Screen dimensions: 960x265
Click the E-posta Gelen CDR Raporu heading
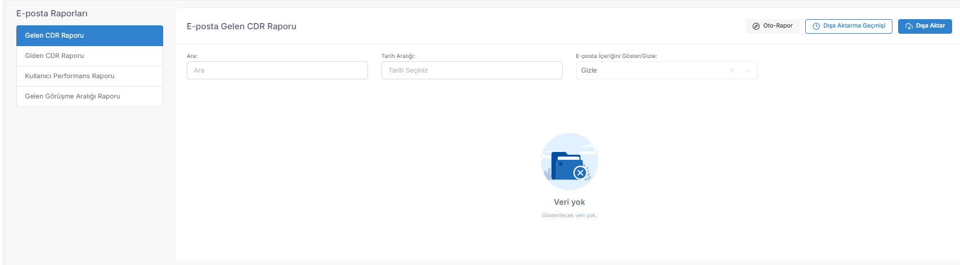(x=241, y=26)
